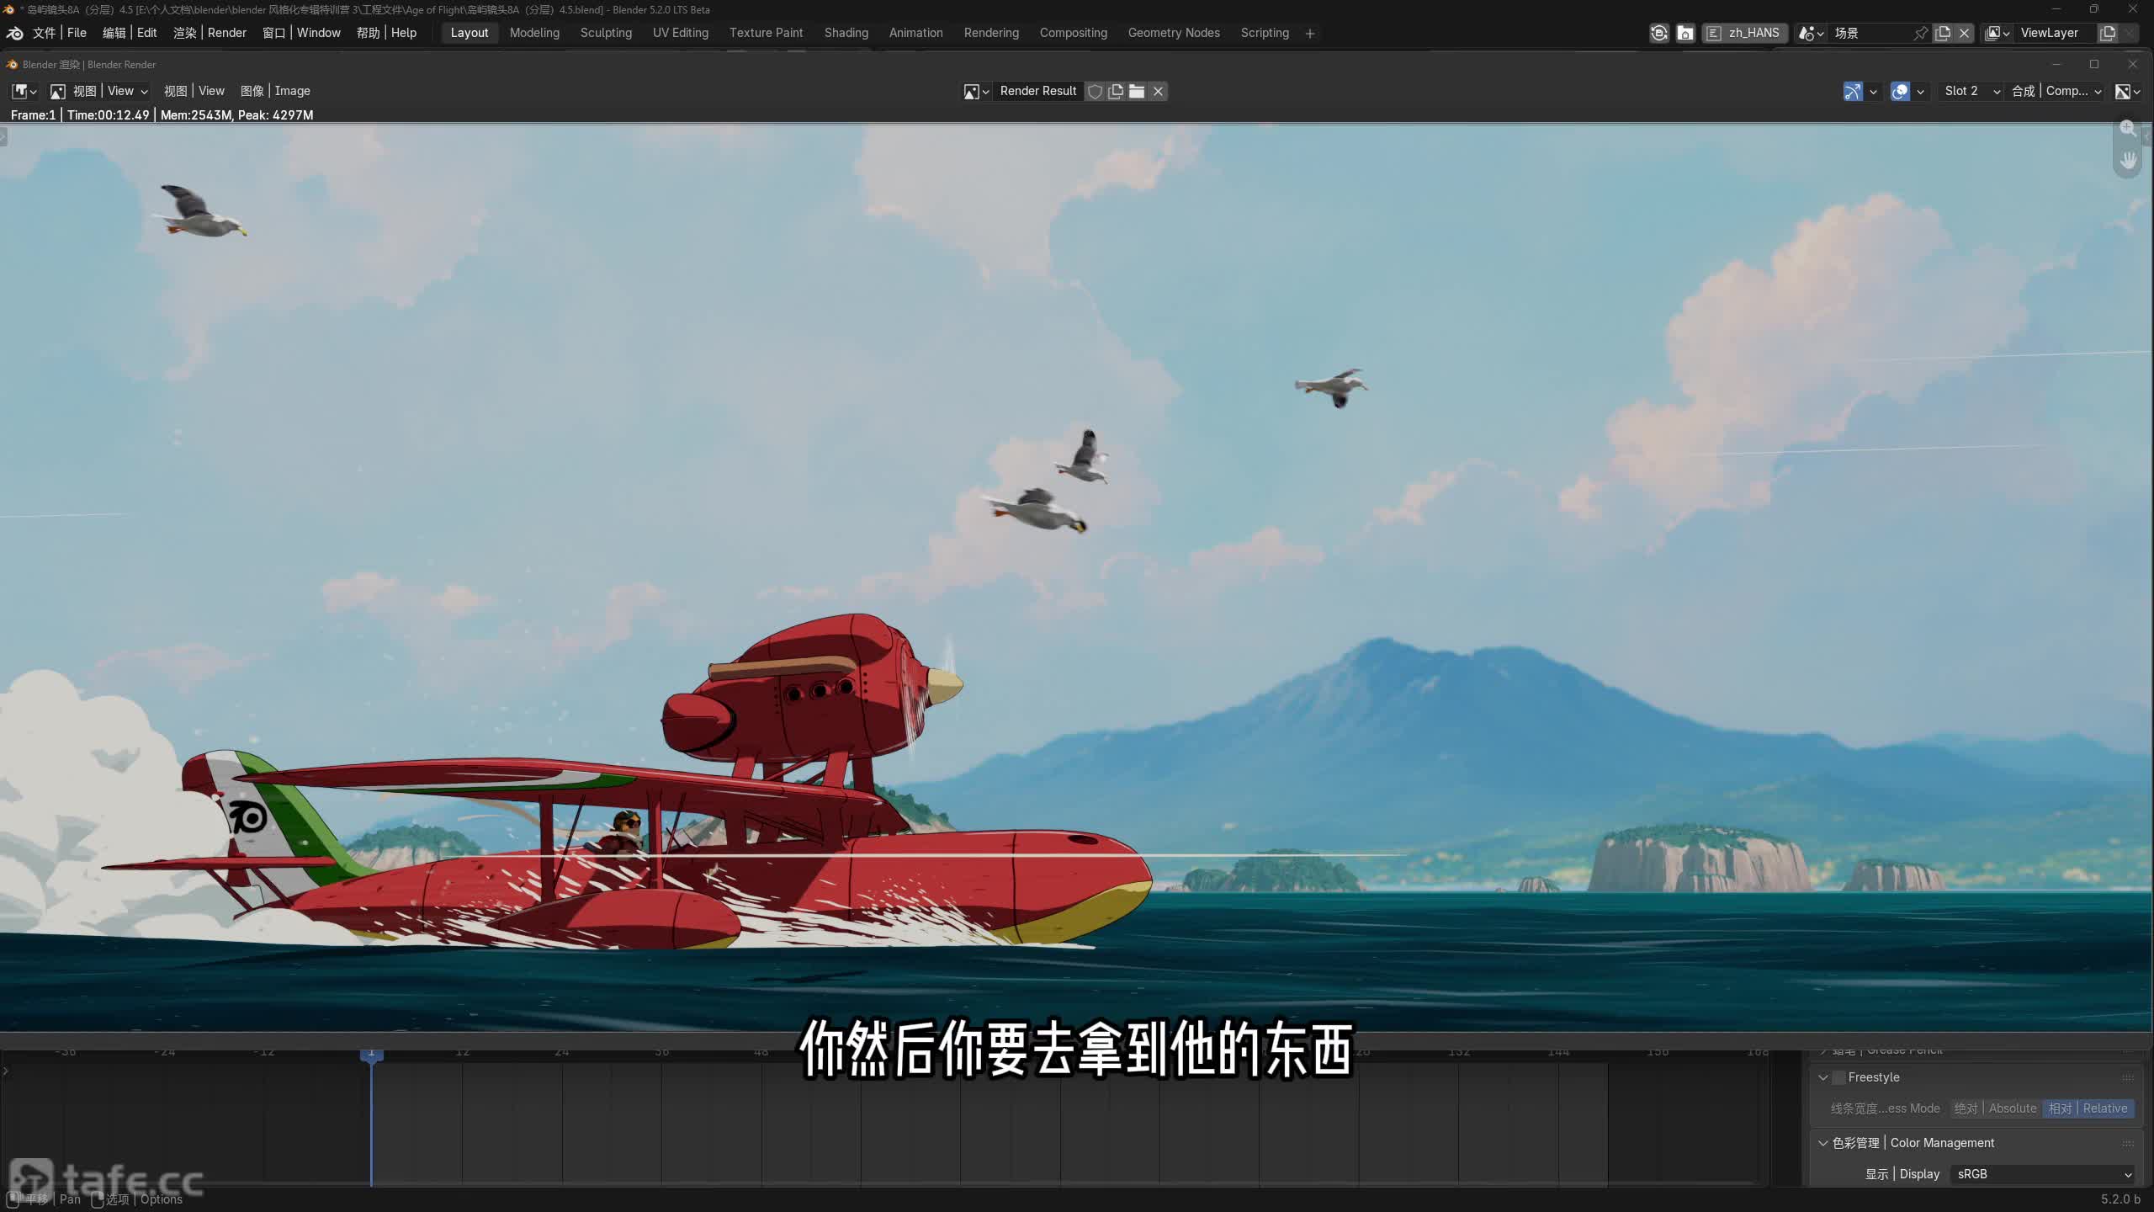Select 相对 | Relative line thickness mode
Screen dimensions: 2154x1212
[x=2088, y=1108]
